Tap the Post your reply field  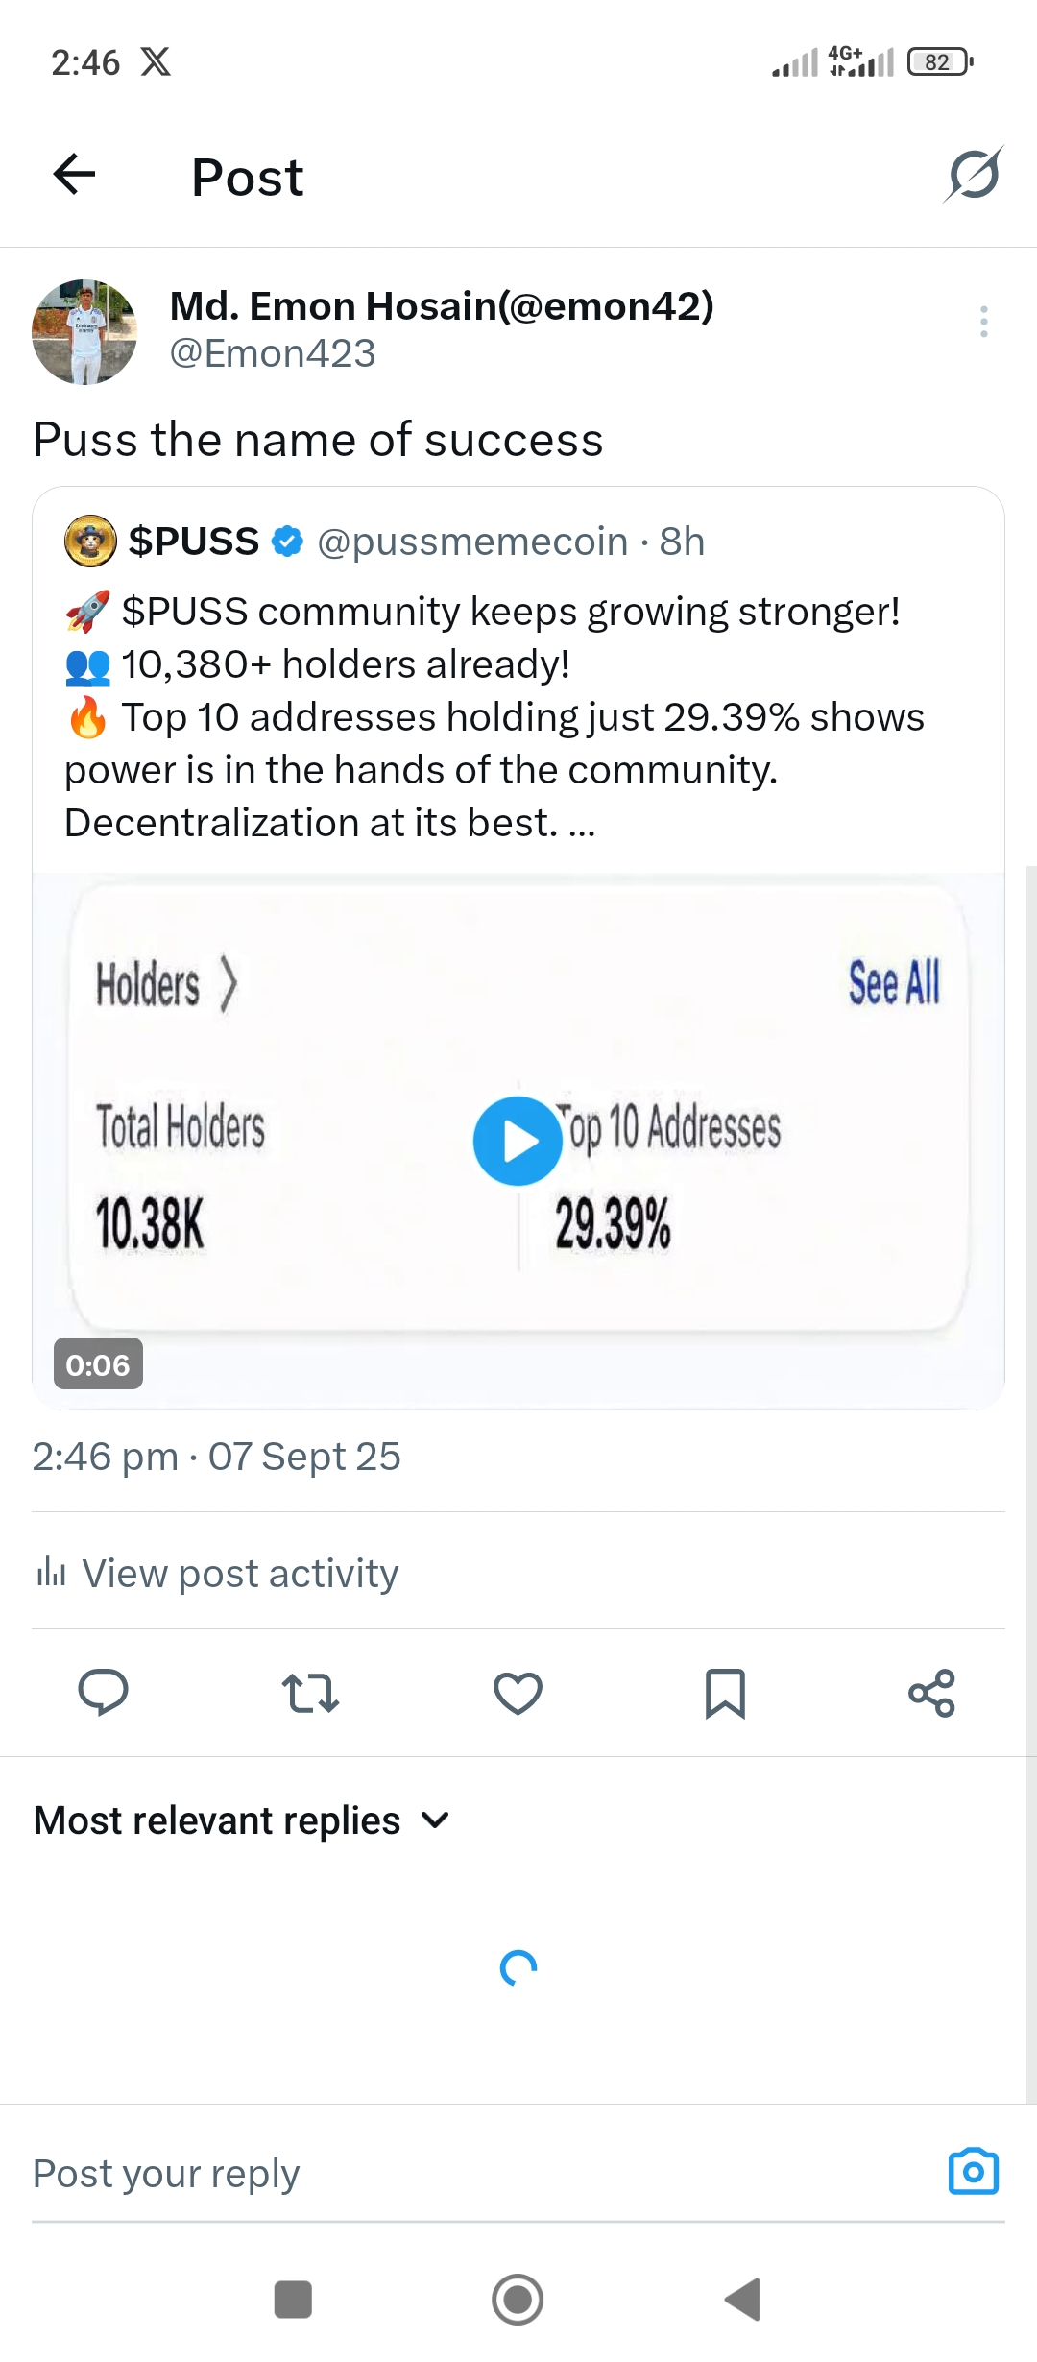tap(480, 2173)
